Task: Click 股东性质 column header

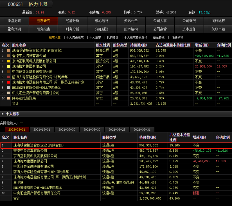Action: click(103, 45)
